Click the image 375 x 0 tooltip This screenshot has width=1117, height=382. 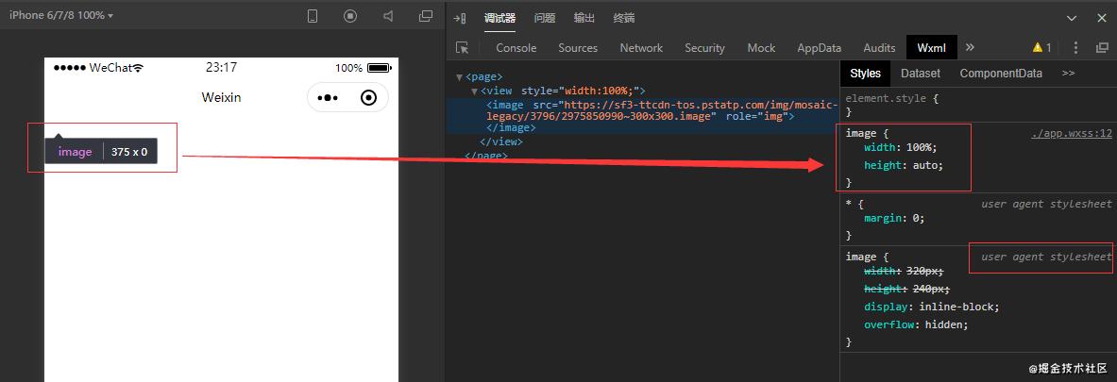point(101,151)
